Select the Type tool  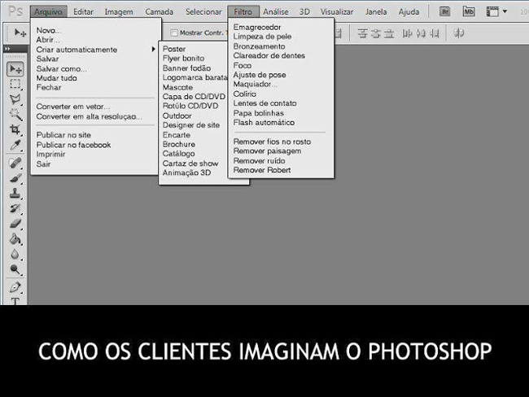pos(15,300)
